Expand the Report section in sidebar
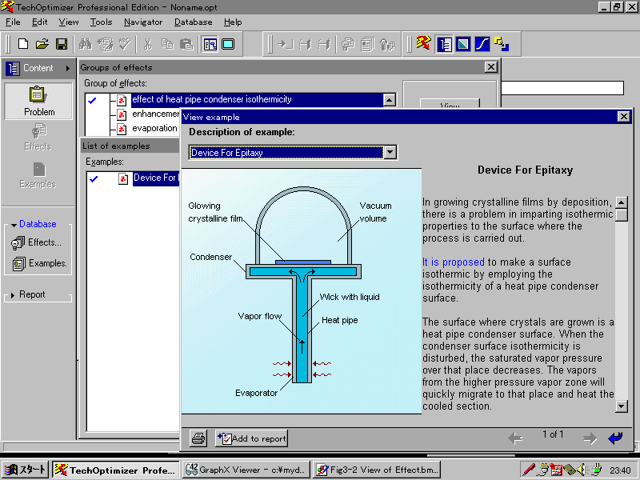 (x=13, y=294)
